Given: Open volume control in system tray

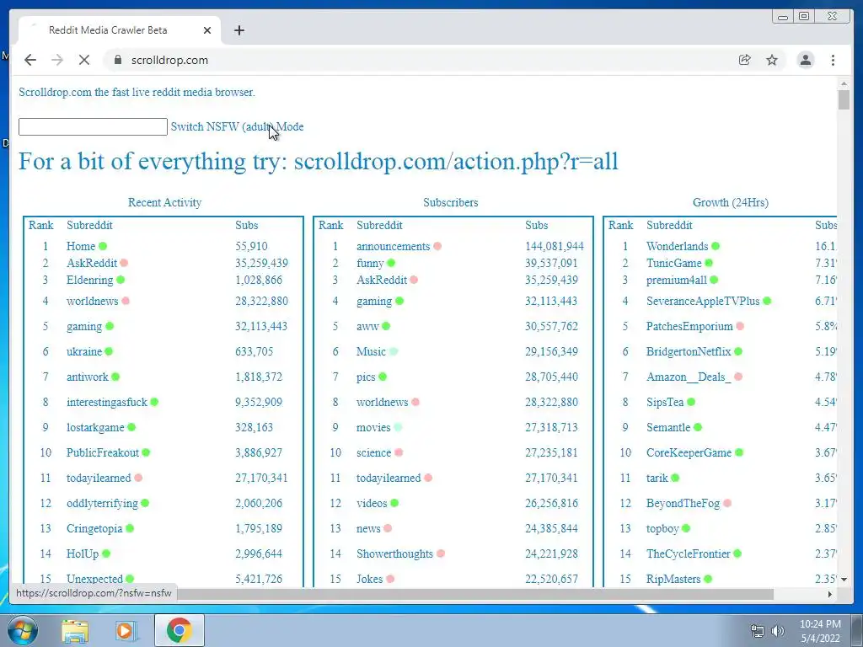Looking at the screenshot, I should (777, 631).
